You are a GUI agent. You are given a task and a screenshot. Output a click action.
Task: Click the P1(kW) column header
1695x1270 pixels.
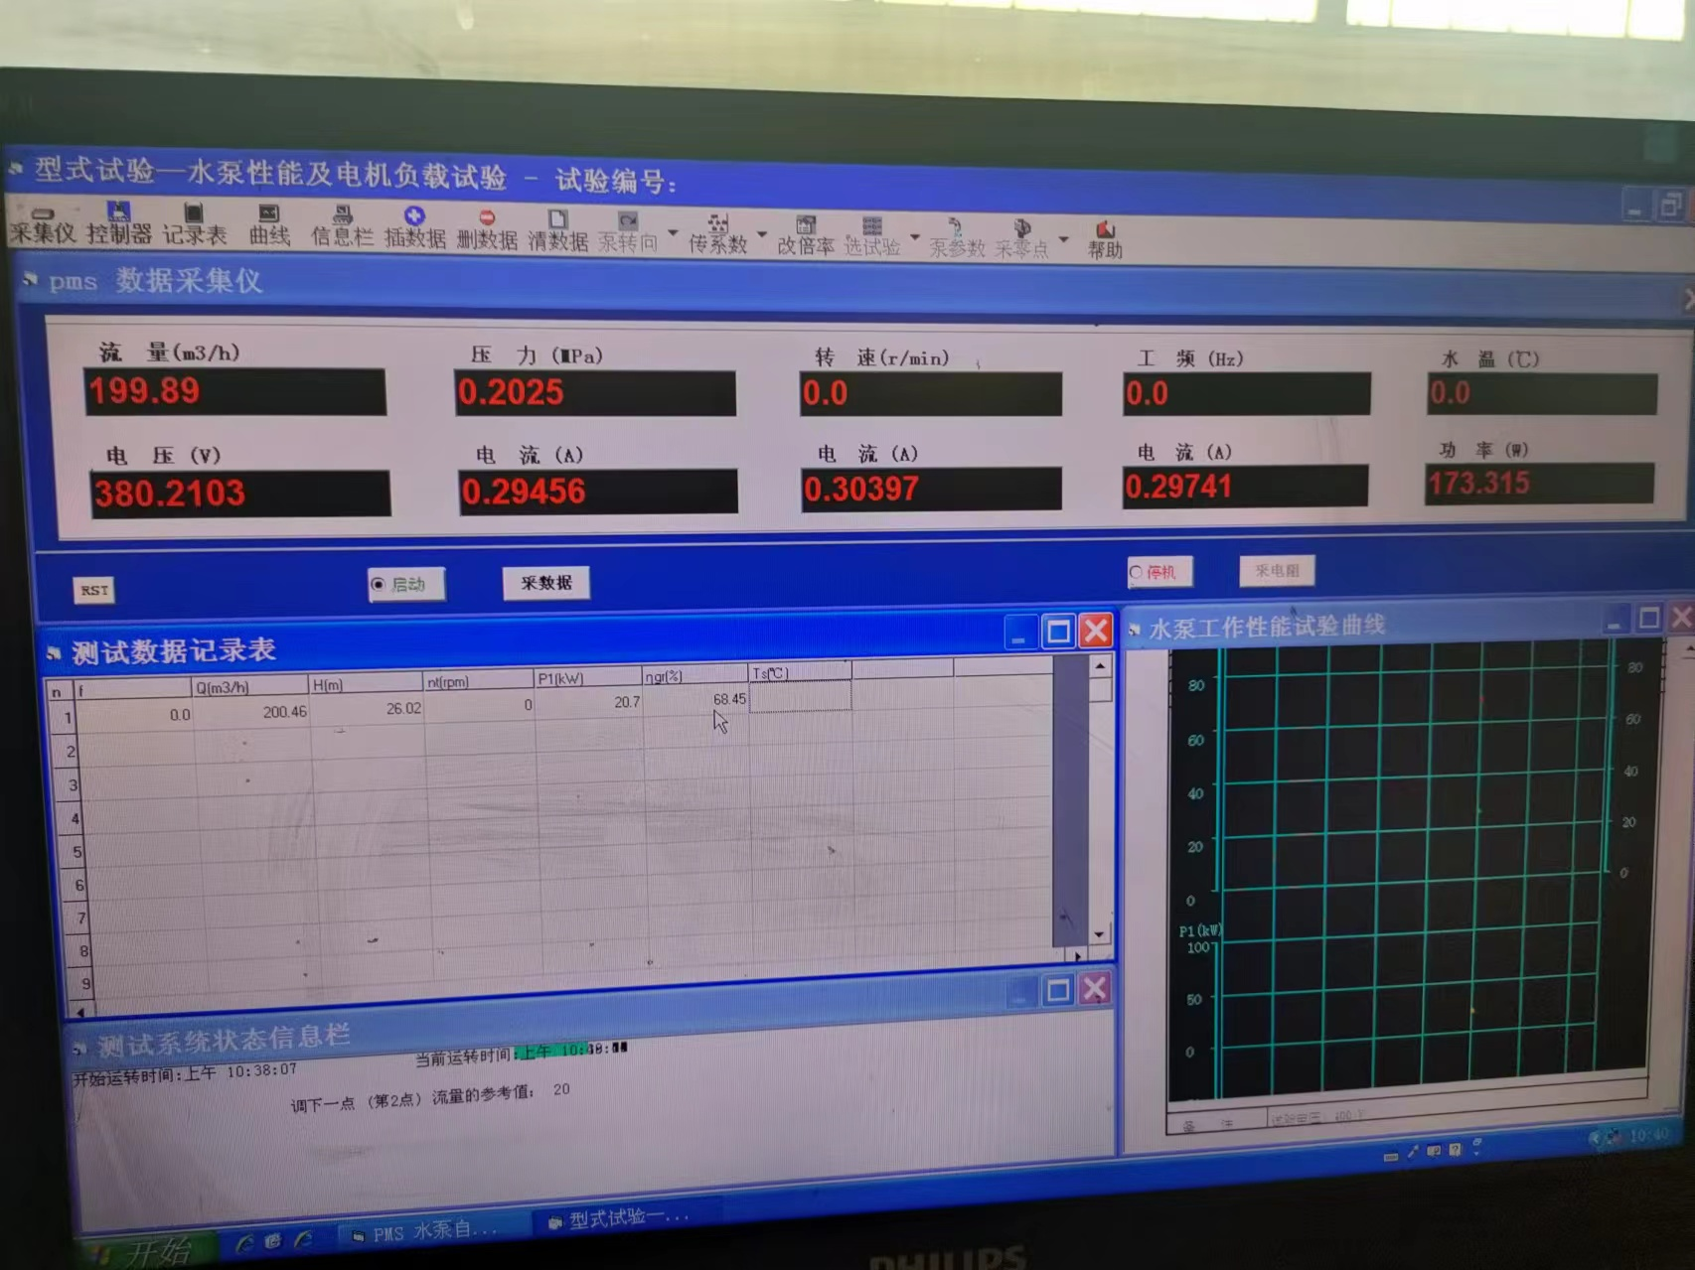(x=588, y=679)
